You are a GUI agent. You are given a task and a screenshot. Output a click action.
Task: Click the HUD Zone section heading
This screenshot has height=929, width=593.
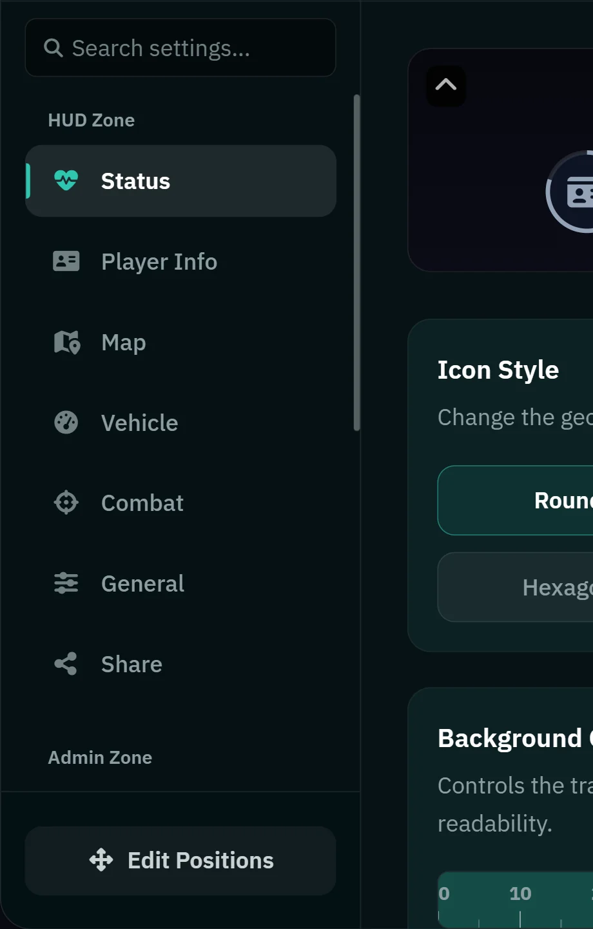[92, 120]
